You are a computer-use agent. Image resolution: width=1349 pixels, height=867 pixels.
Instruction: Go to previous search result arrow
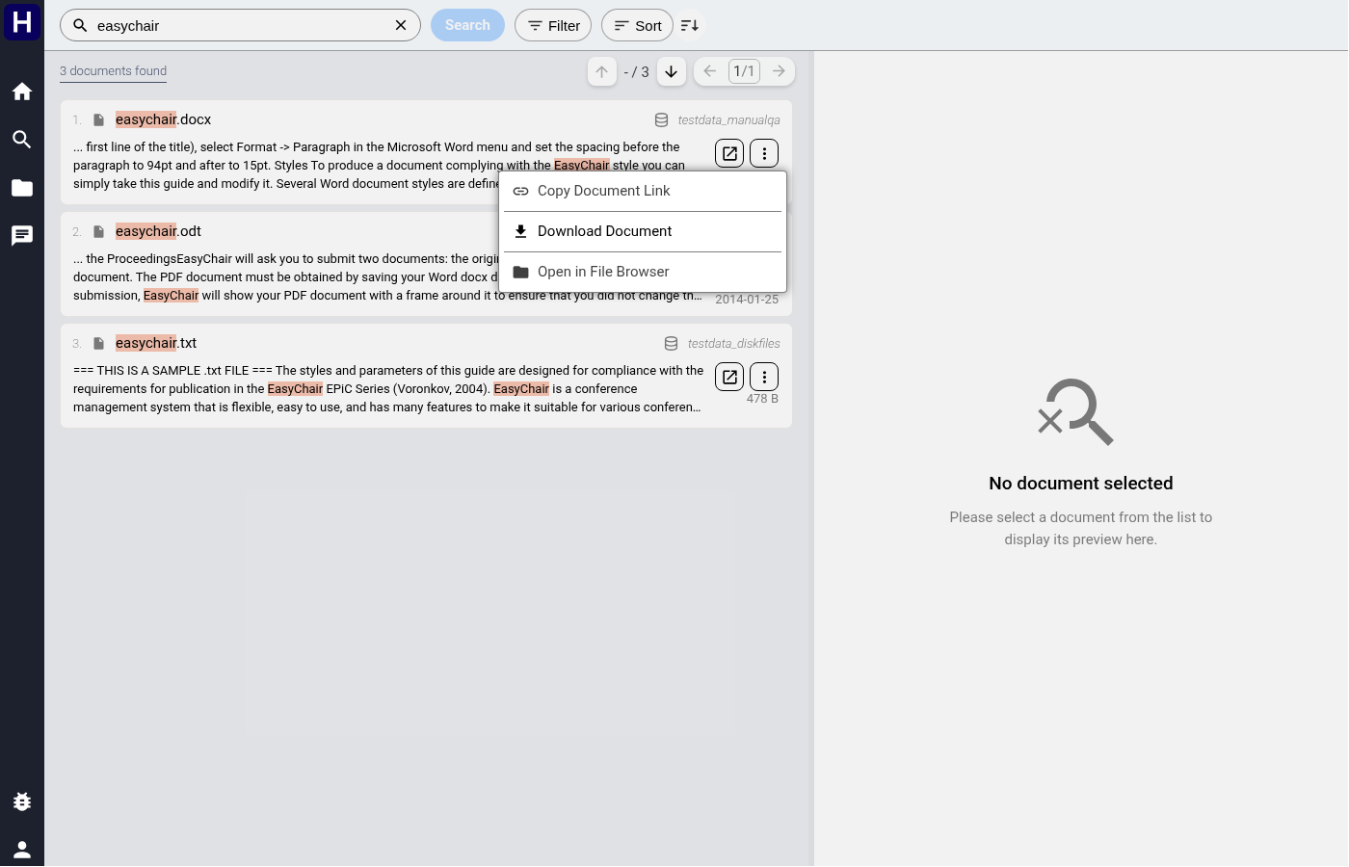pos(602,71)
